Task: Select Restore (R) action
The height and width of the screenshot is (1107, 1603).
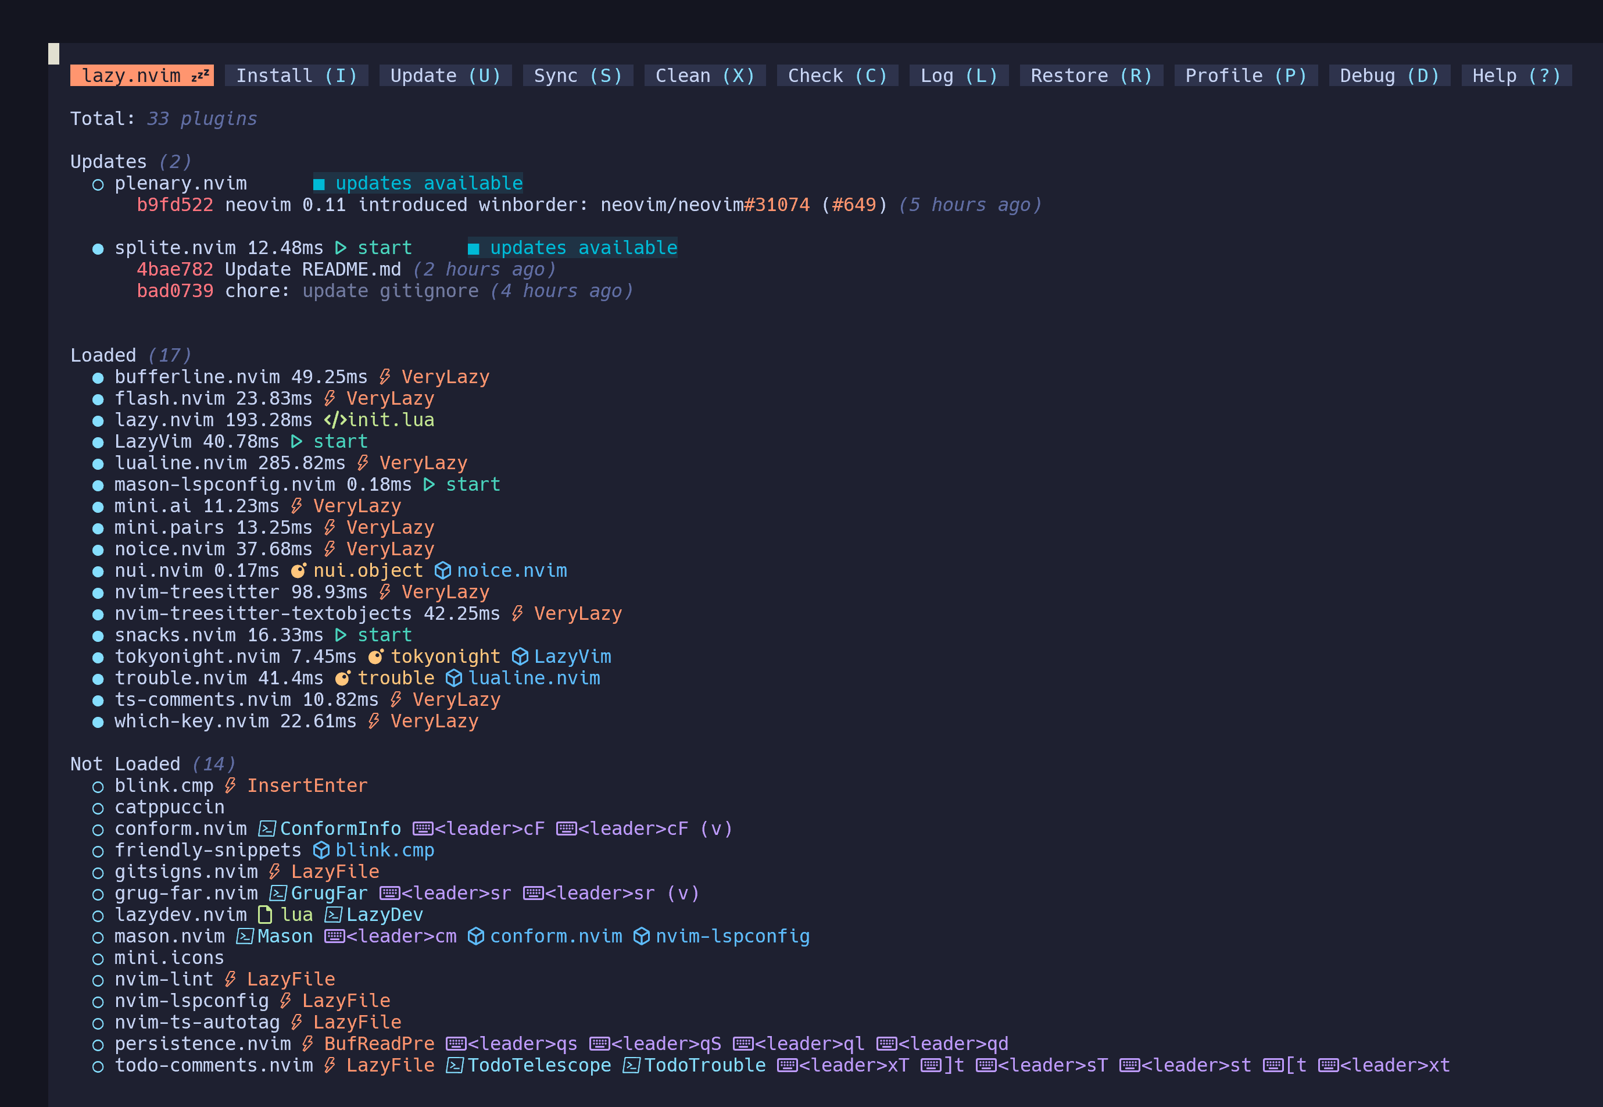Action: pos(1092,76)
